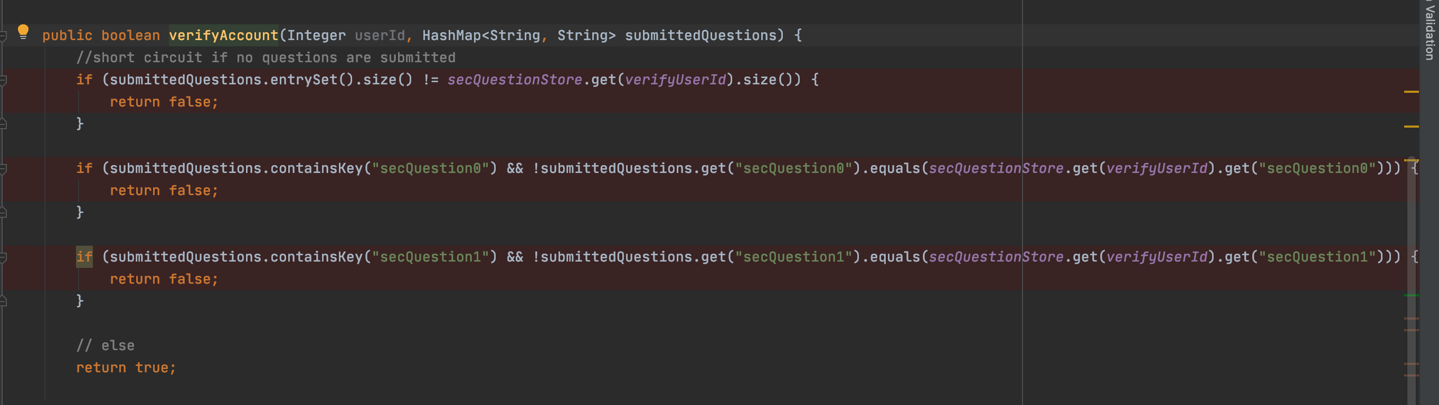This screenshot has height=405, width=1439.
Task: Click the verifyAccount method name
Action: click(x=223, y=36)
